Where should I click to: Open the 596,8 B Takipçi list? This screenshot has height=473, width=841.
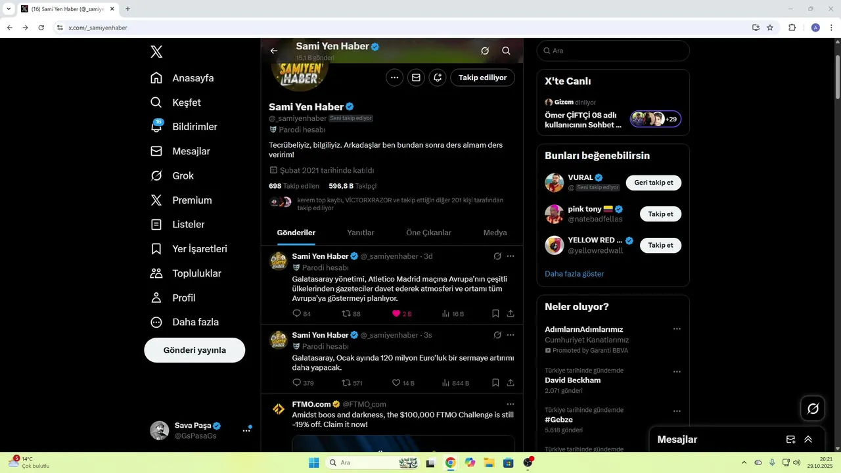pyautogui.click(x=353, y=186)
